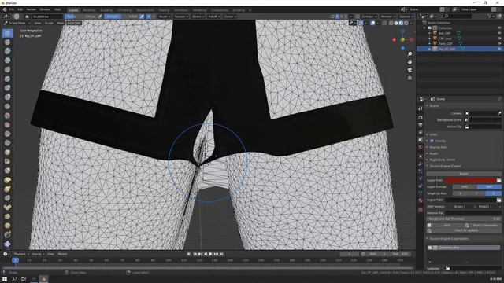Open the File menu
The height and width of the screenshot is (283, 504).
12,9
